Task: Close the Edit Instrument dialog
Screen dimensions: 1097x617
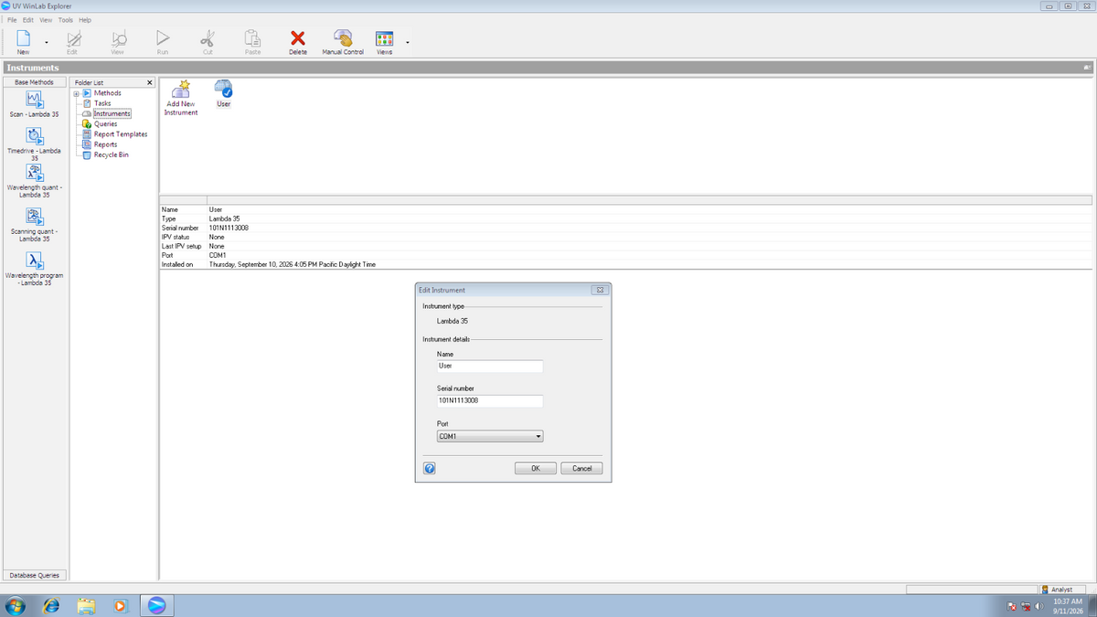Action: point(601,290)
